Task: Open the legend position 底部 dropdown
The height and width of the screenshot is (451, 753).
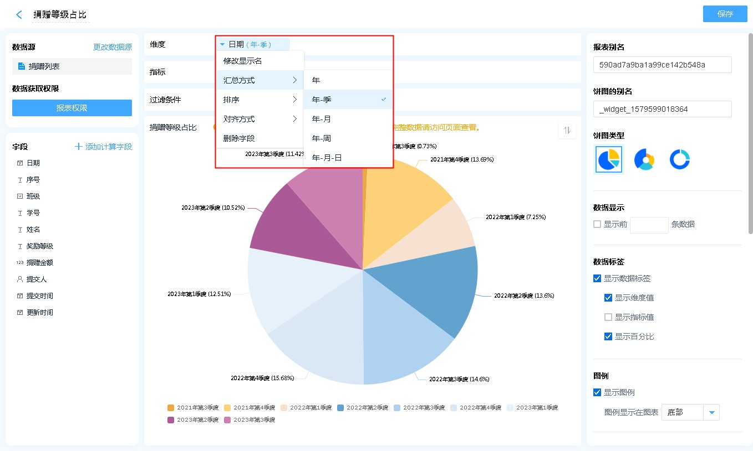Action: click(711, 412)
